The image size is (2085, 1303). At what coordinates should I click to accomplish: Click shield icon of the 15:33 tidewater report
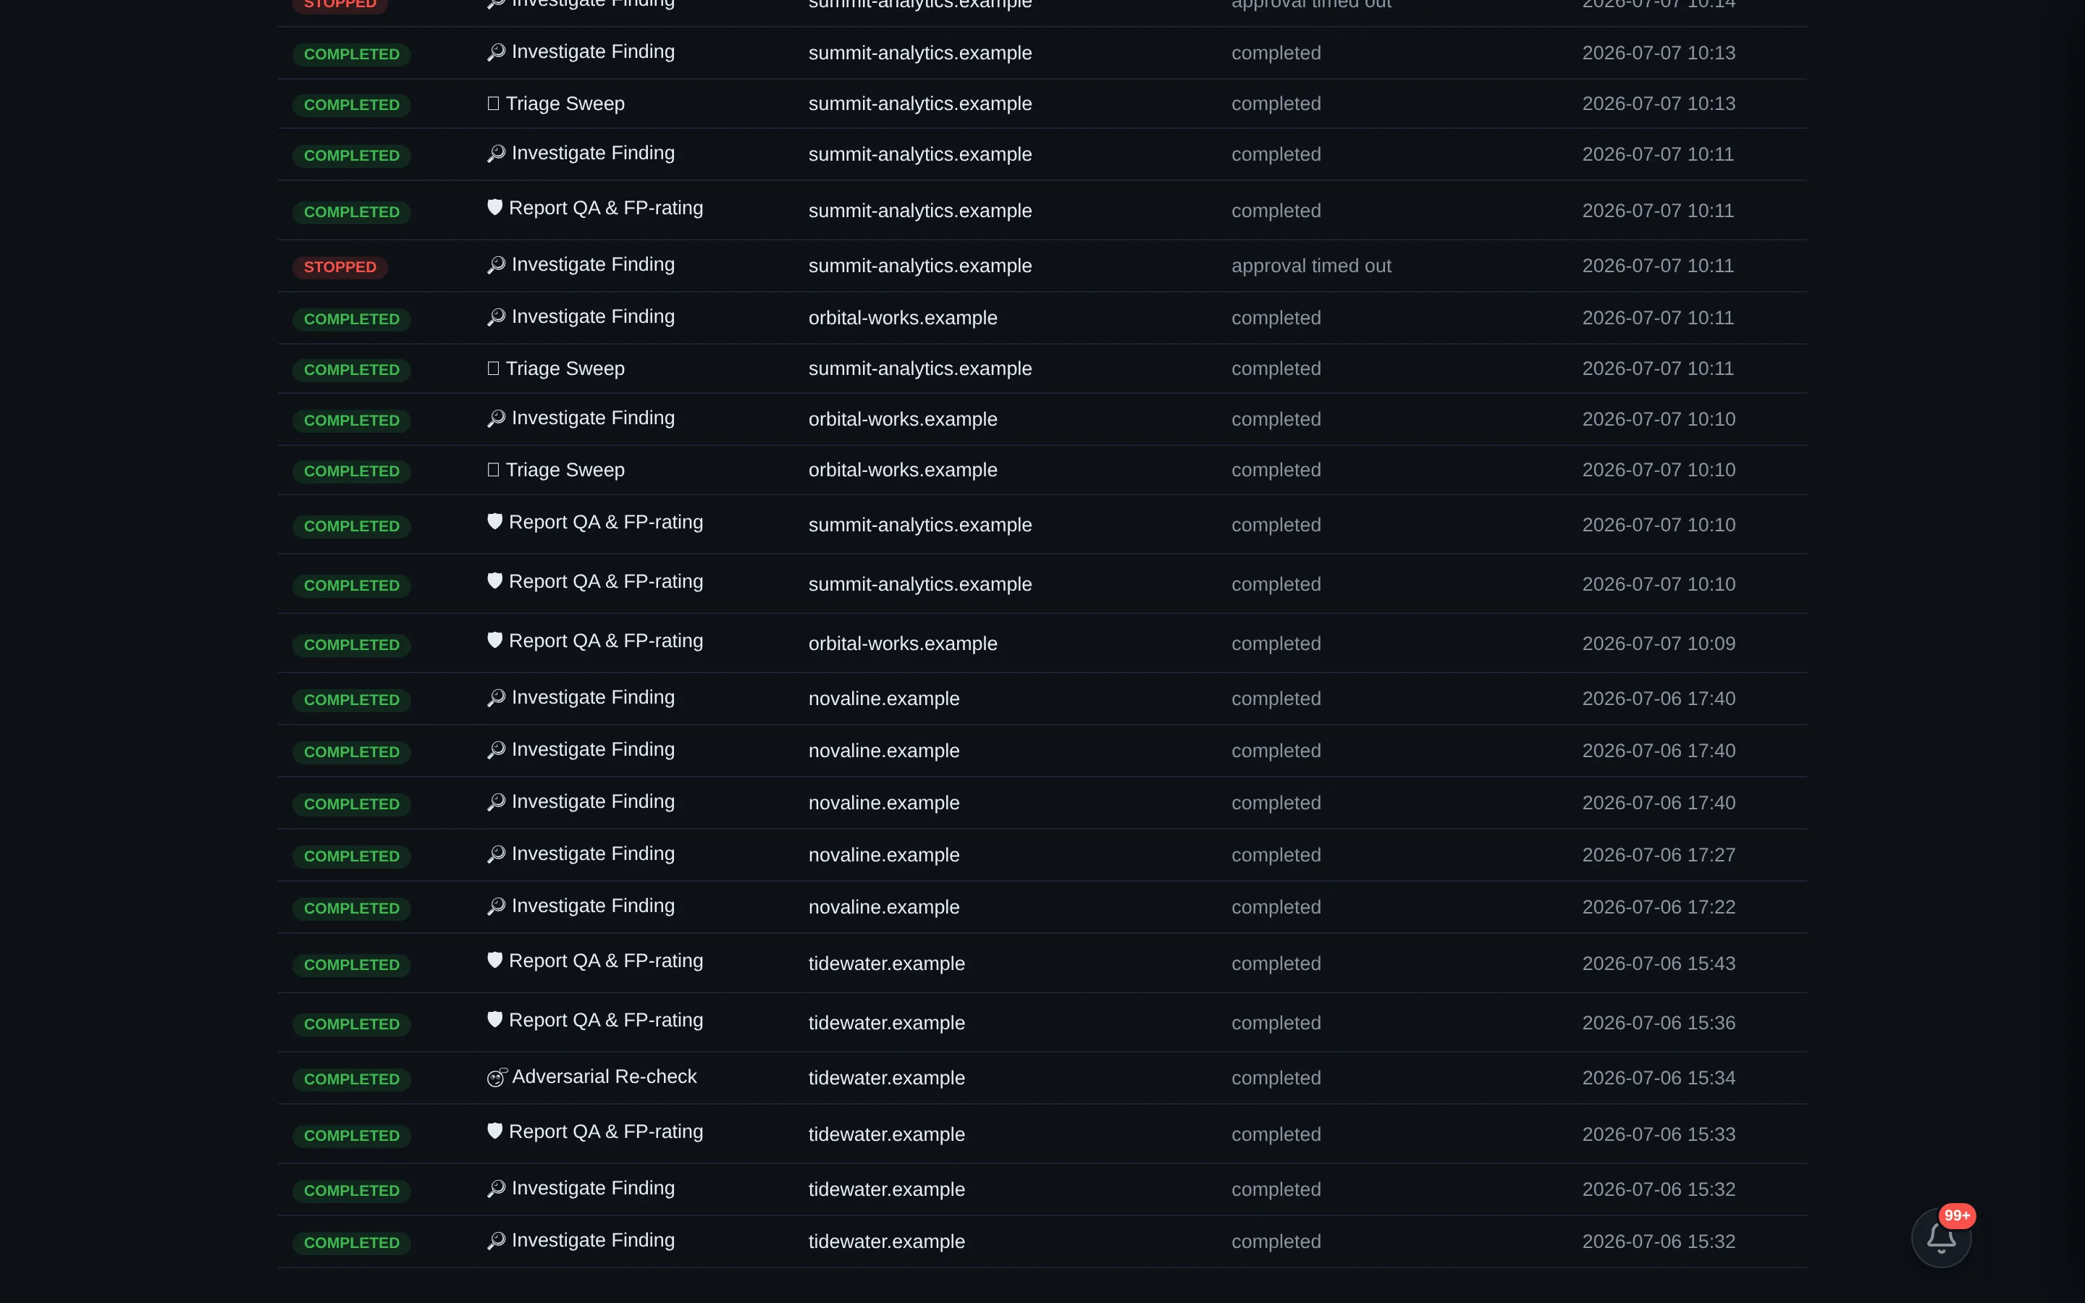click(x=494, y=1131)
